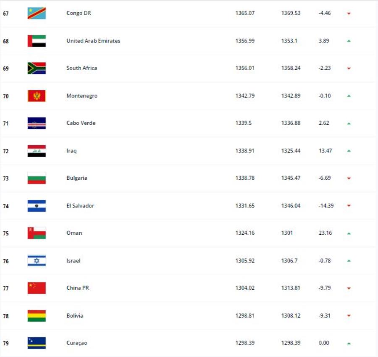
Task: Click the Curaçao country name
Action: pos(77,343)
